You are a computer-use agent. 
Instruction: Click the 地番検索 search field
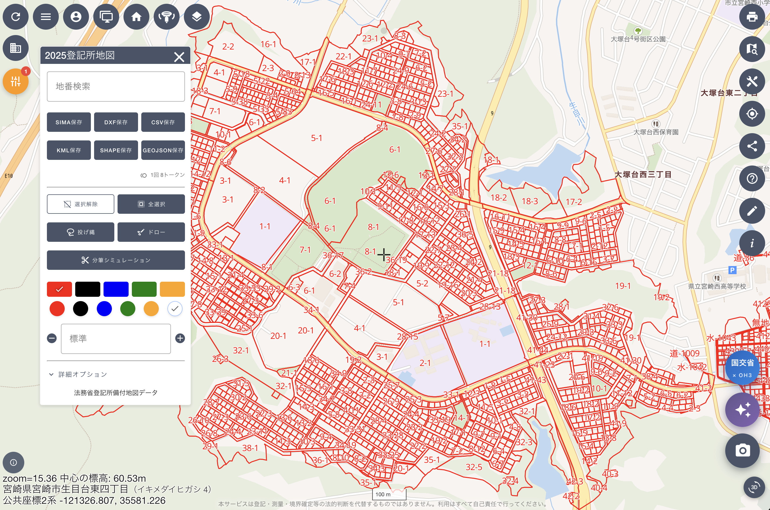(116, 86)
